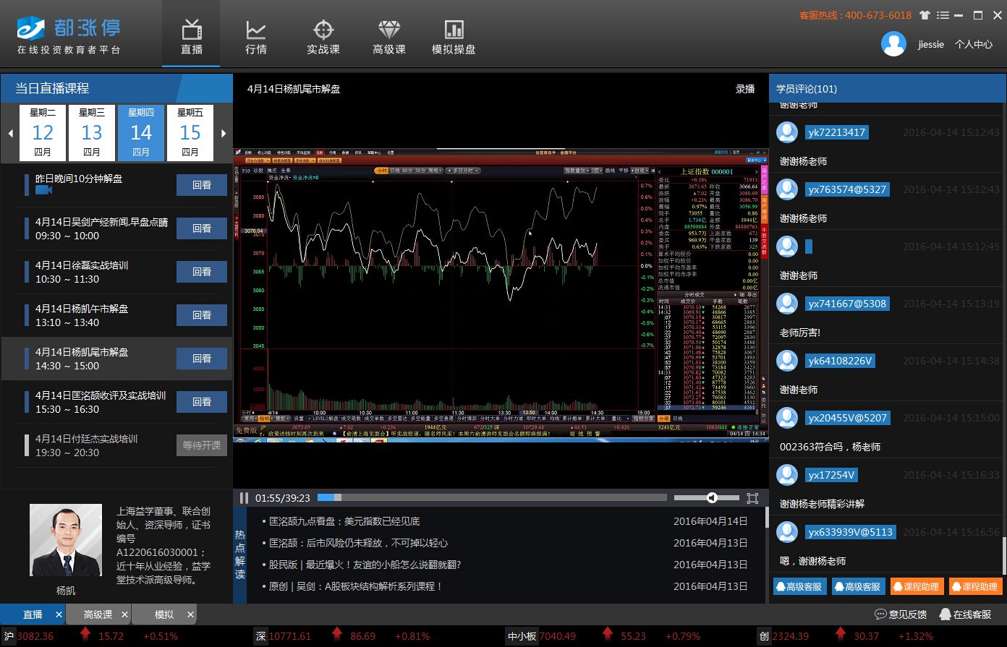Open the 直播 live broadcast tab
This screenshot has width=1007, height=647.
point(192,37)
